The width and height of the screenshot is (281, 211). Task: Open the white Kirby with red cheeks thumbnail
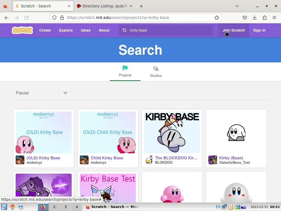(236, 188)
